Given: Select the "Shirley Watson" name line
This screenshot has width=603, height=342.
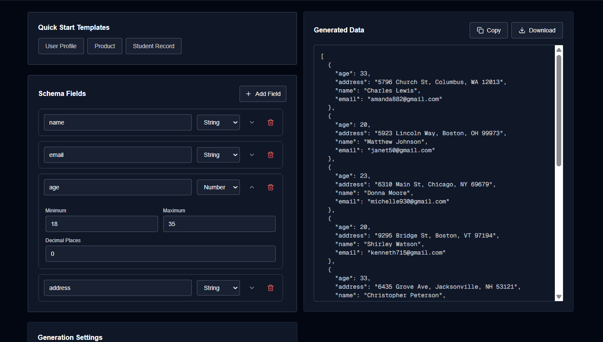Looking at the screenshot, I should [380, 244].
